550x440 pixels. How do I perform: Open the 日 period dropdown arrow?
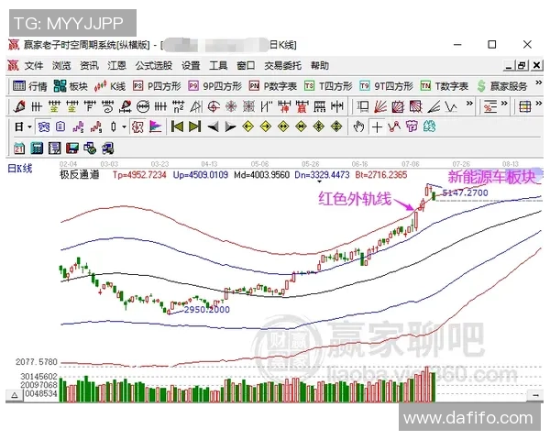[30, 126]
